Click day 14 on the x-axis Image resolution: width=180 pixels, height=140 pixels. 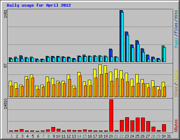point(79,136)
